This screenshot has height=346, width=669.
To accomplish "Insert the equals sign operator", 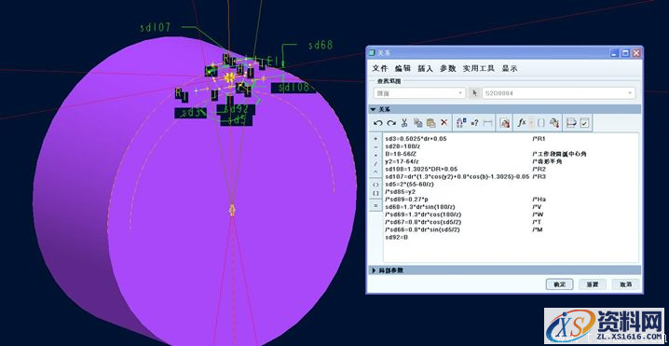I will tap(375, 205).
